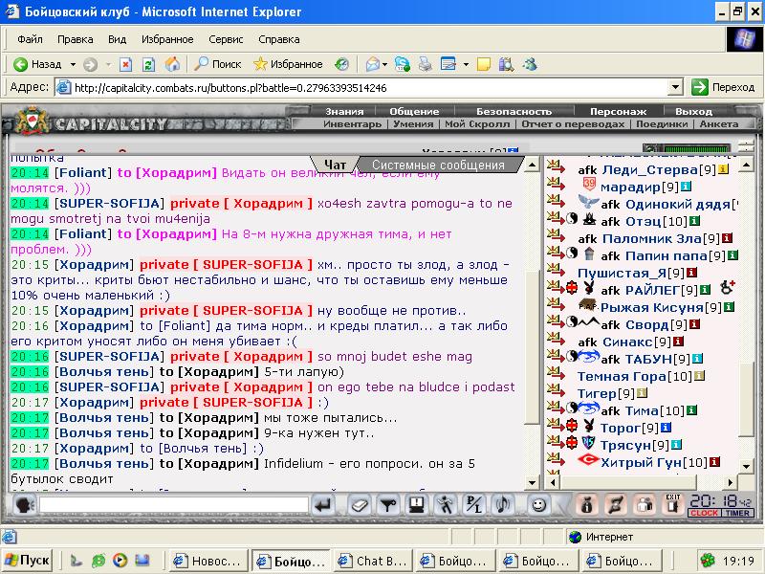The height and width of the screenshot is (574, 765).
Task: Click private message icon beside Пушистая_Я
Action: (556, 270)
